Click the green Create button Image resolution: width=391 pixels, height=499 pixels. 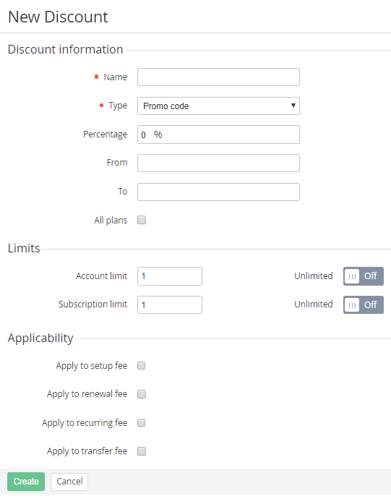point(26,482)
